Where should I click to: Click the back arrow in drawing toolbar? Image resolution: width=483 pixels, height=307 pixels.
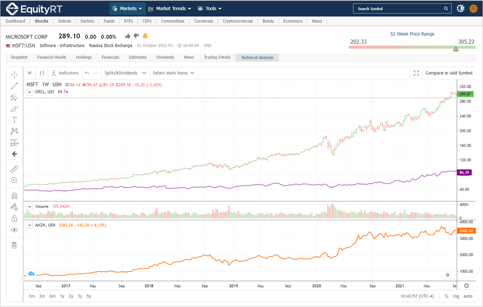[x=14, y=154]
